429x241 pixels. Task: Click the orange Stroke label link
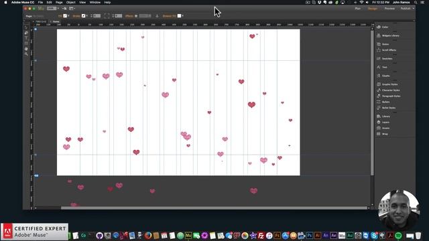click(x=76, y=16)
